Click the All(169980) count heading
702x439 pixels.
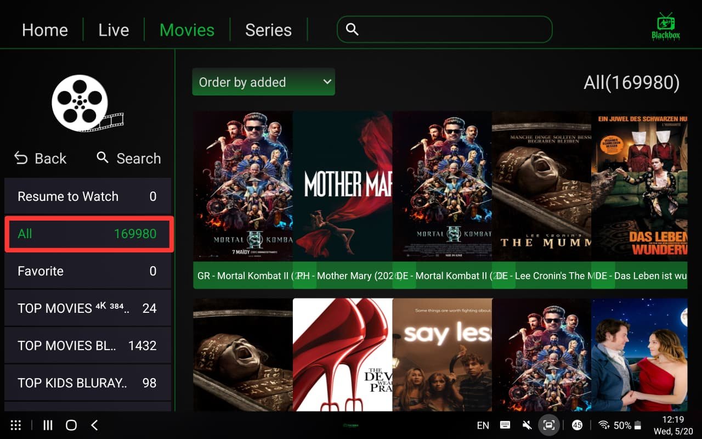(632, 82)
